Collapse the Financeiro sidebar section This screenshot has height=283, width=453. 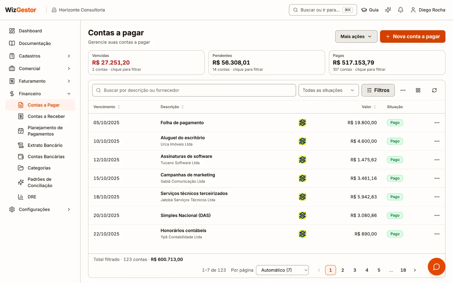(40, 94)
